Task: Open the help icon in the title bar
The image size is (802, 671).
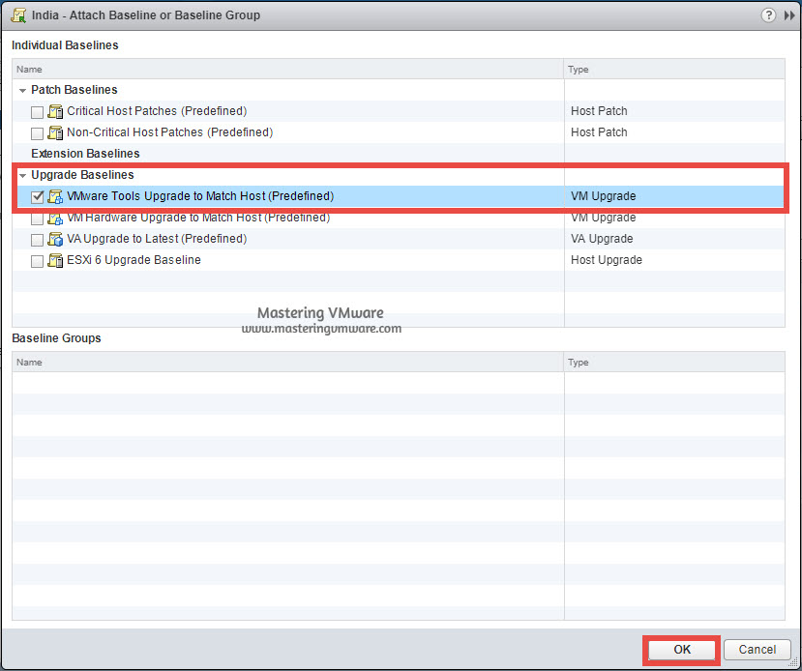Action: point(768,15)
